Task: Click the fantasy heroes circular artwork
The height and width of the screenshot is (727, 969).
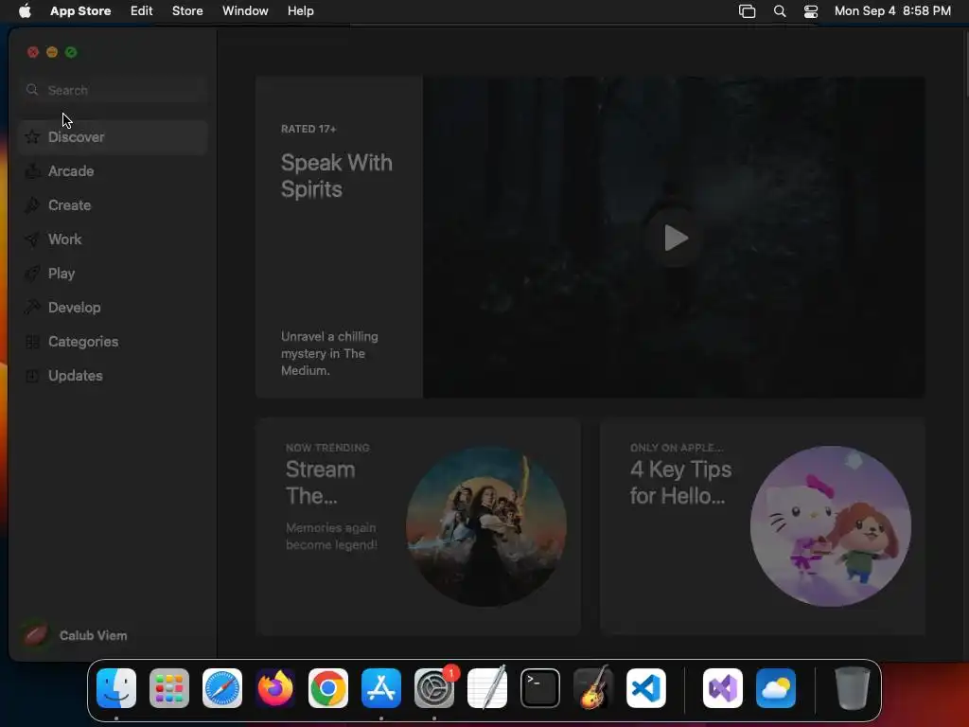Action: pyautogui.click(x=486, y=526)
